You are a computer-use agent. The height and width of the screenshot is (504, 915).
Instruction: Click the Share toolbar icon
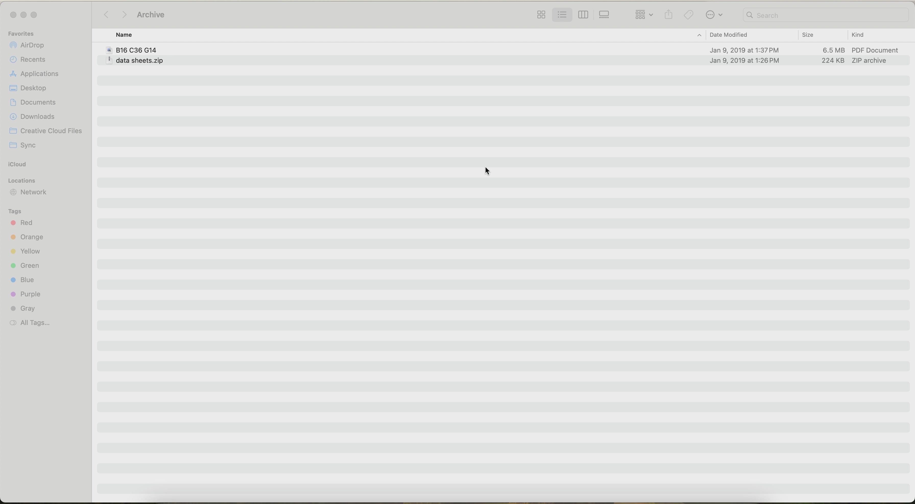[x=668, y=15]
